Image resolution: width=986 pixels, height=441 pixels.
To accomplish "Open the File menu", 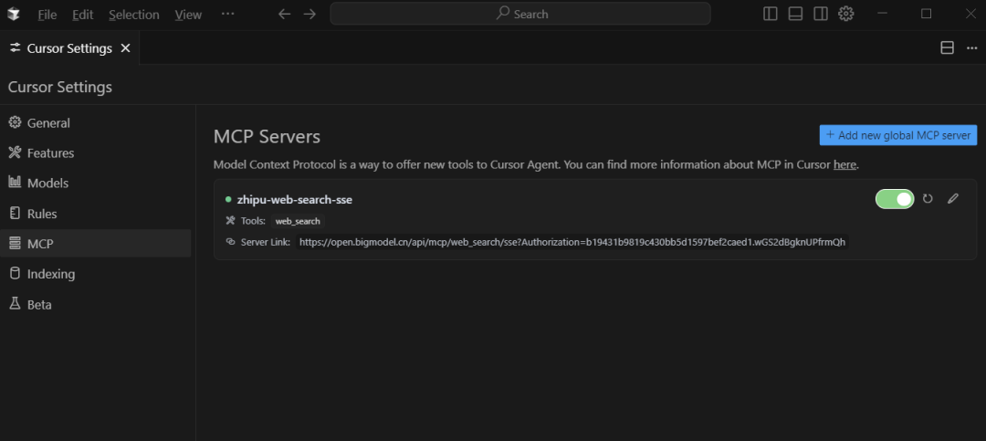I will pos(47,15).
